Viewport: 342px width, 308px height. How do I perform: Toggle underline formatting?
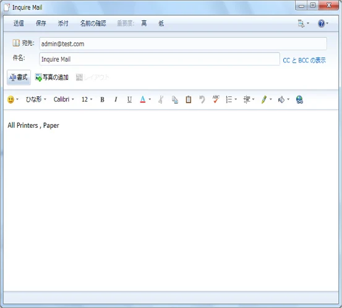coord(129,99)
